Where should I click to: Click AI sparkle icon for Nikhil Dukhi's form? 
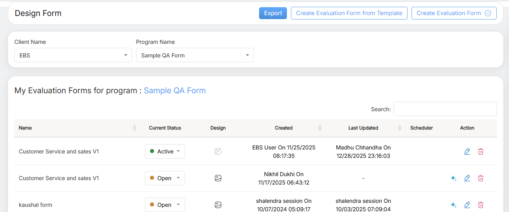453,178
